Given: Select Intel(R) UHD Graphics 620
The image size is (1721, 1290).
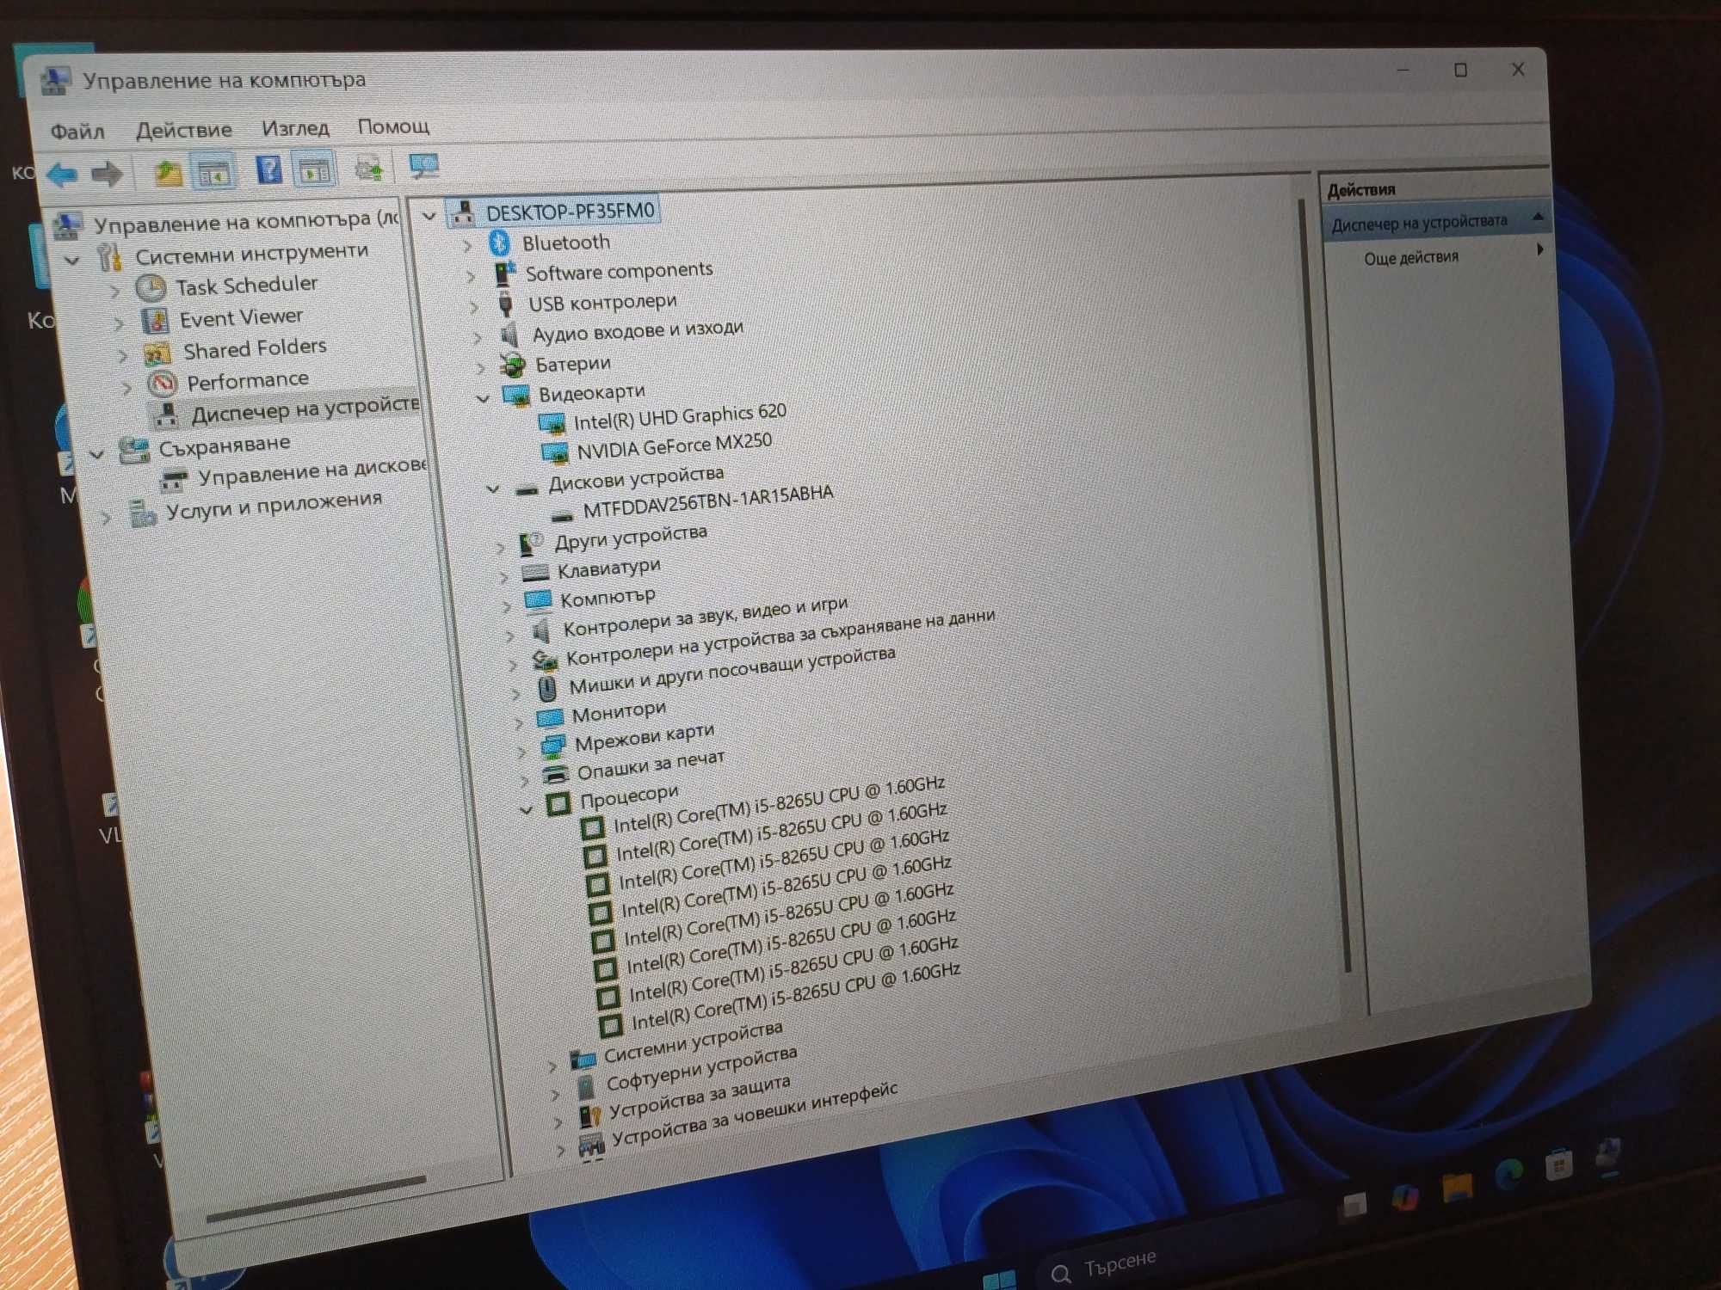Looking at the screenshot, I should tap(680, 417).
